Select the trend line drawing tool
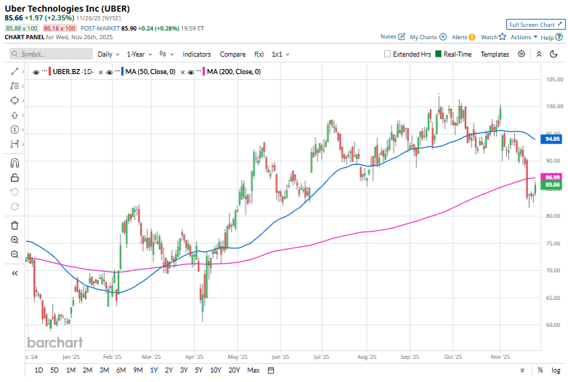 point(15,71)
